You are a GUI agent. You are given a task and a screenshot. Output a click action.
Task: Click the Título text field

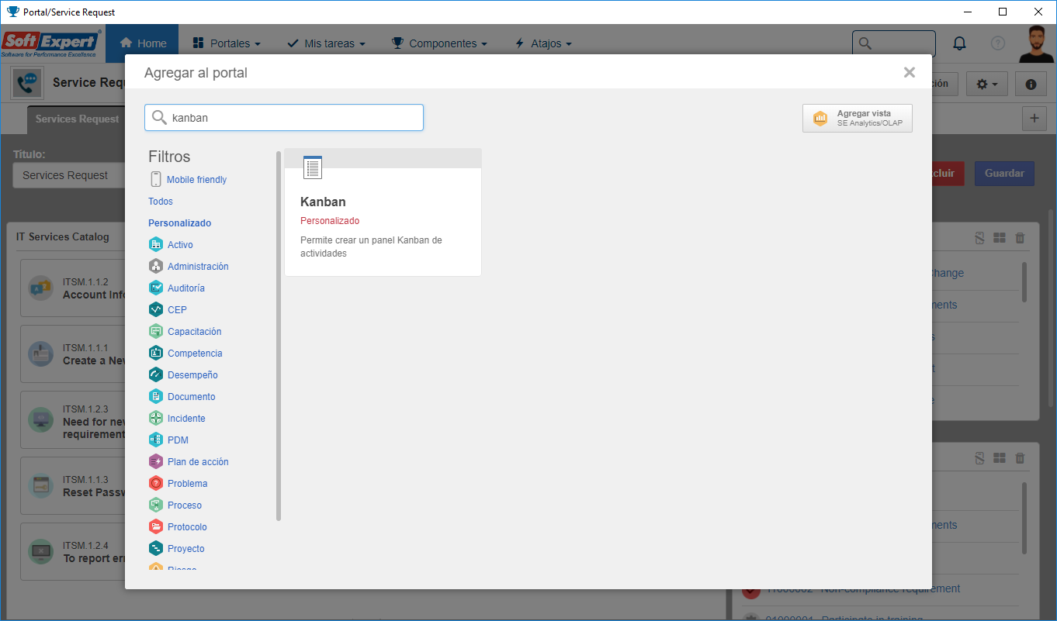tap(68, 175)
